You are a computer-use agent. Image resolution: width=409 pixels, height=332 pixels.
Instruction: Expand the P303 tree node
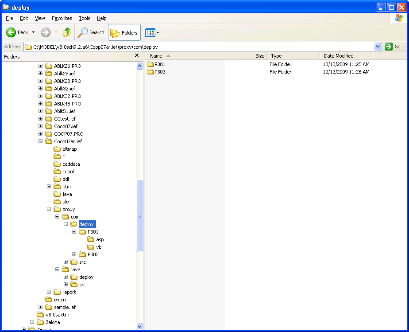tap(74, 254)
